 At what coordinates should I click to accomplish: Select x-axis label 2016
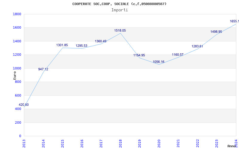click(x=82, y=143)
